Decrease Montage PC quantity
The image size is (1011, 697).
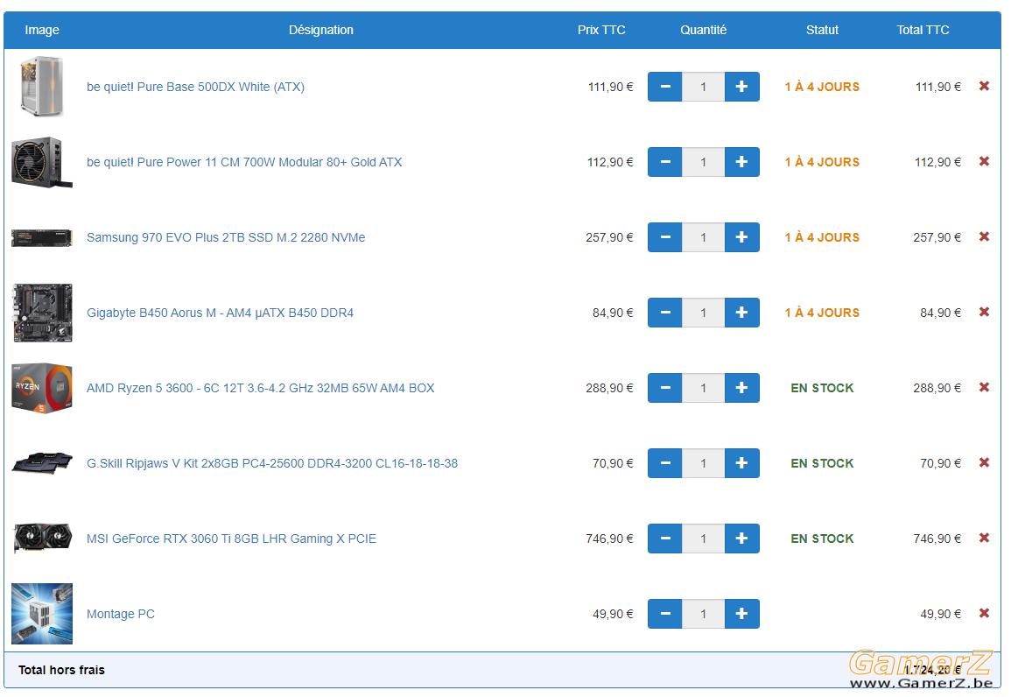coord(665,614)
